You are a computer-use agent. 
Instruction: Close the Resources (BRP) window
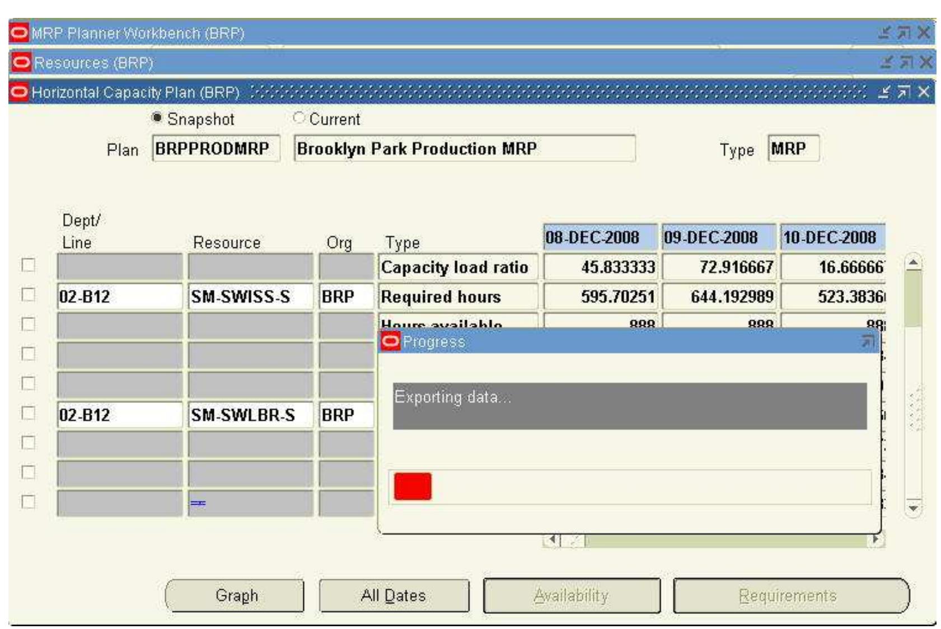click(926, 62)
